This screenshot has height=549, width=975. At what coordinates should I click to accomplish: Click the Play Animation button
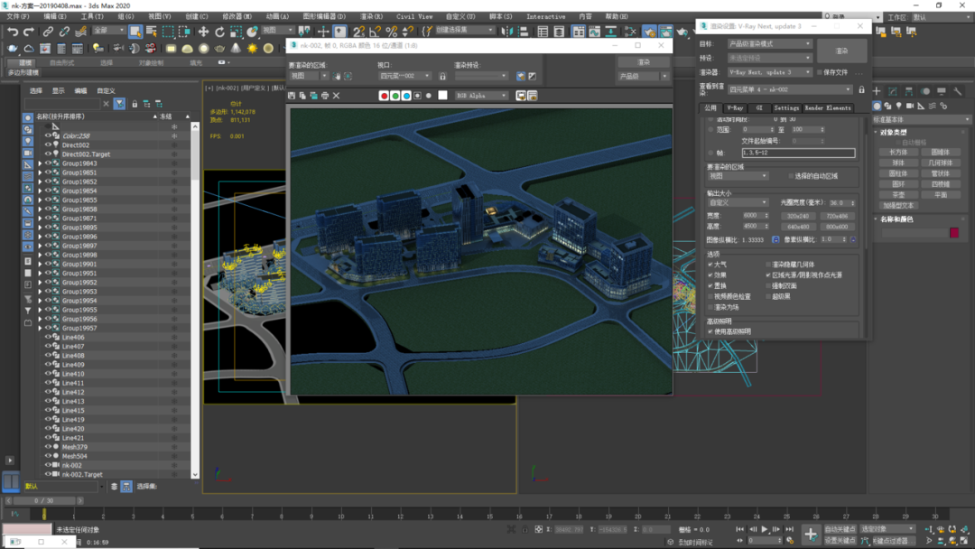(x=765, y=529)
